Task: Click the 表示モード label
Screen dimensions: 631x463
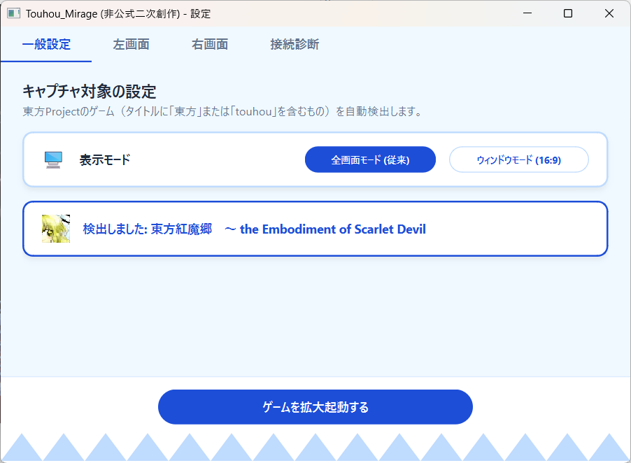Action: [105, 159]
